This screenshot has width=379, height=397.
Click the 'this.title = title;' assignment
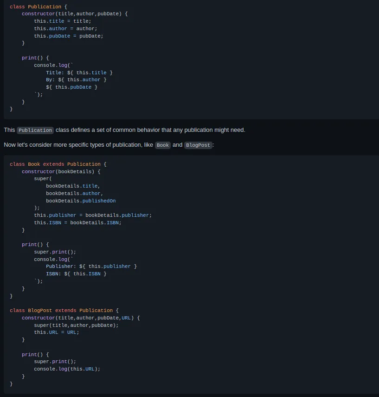63,21
